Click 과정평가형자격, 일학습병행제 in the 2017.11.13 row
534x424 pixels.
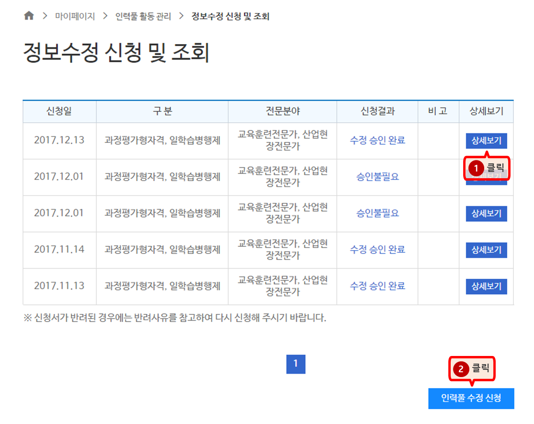point(162,286)
